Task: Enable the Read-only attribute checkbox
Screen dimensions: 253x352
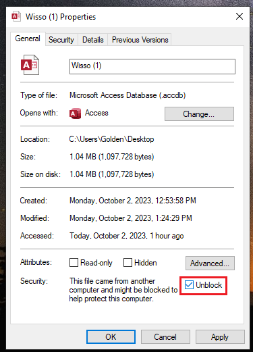Action: pyautogui.click(x=74, y=263)
